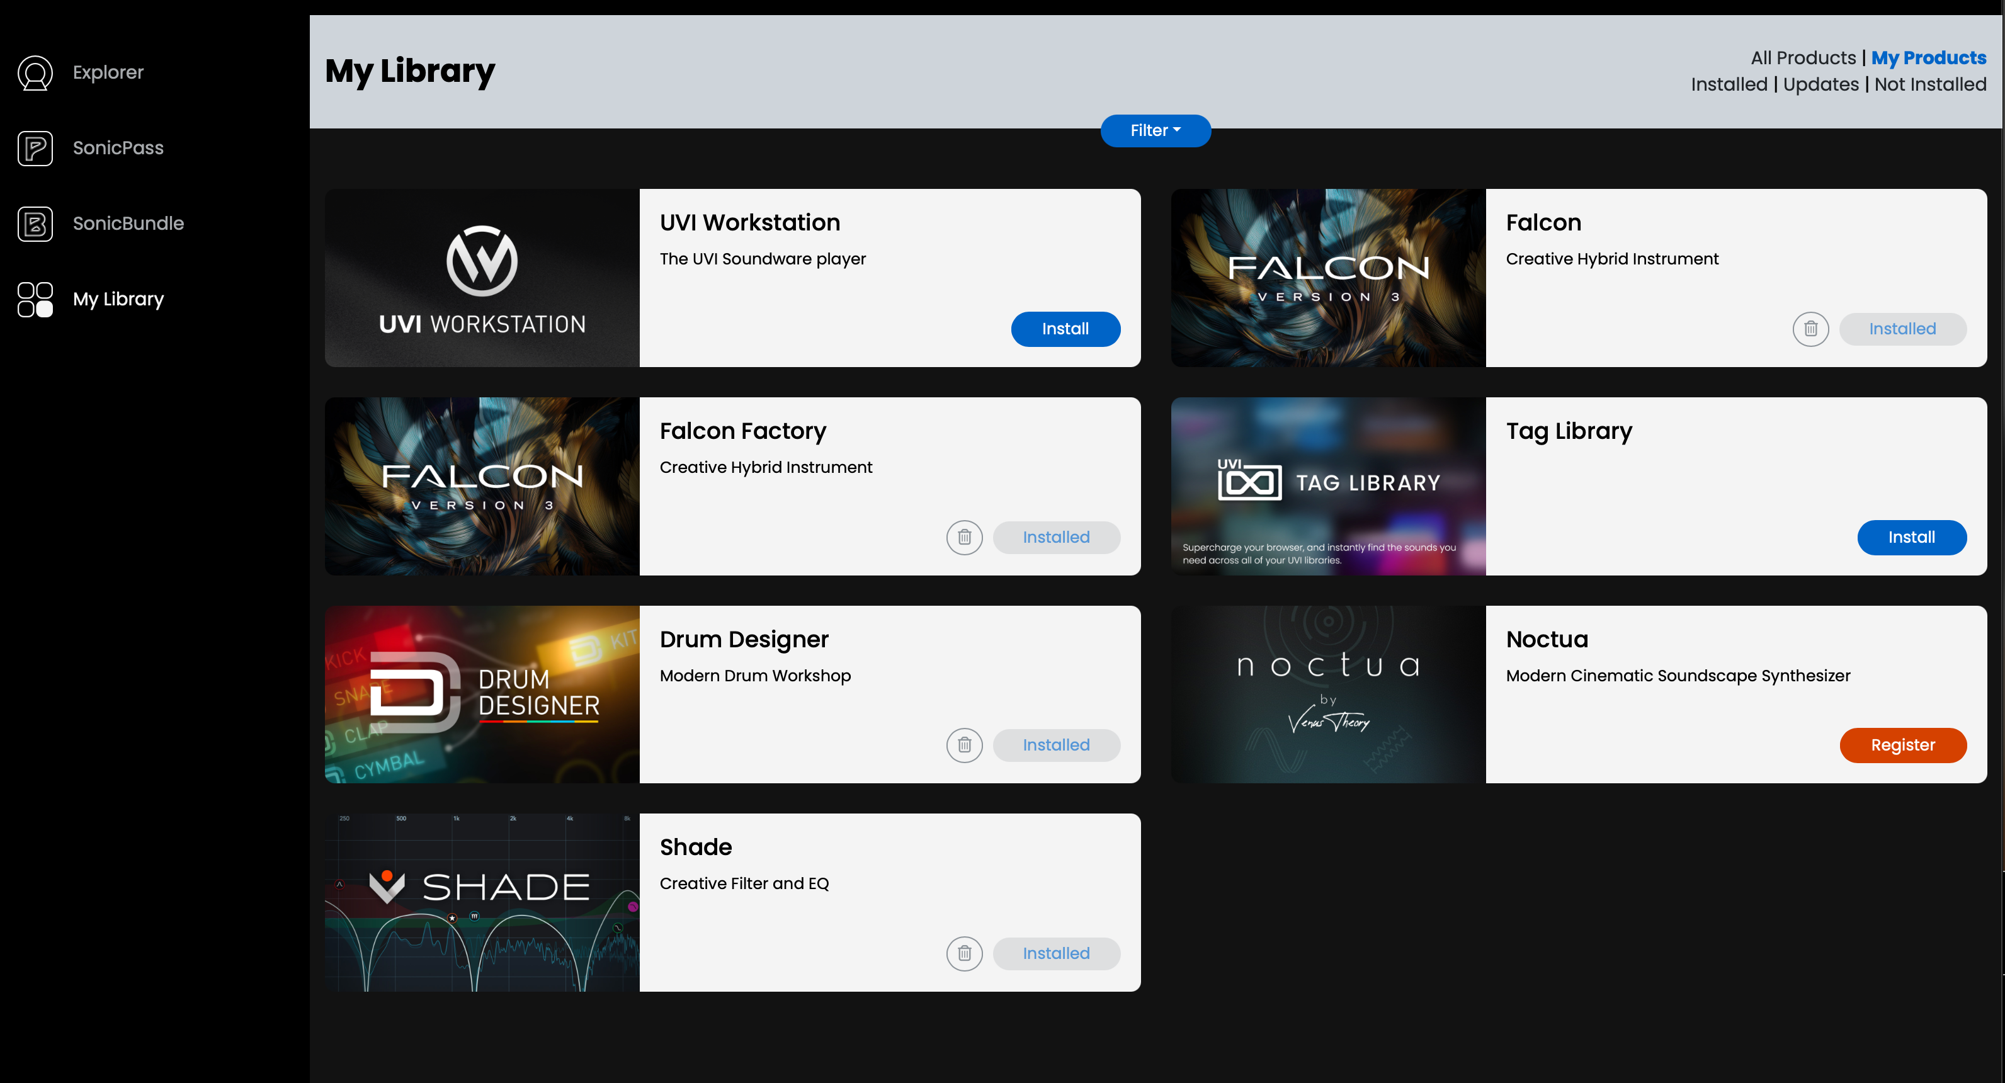Select the My Library grid icon
Screen dimensions: 2005x1083
click(x=35, y=300)
